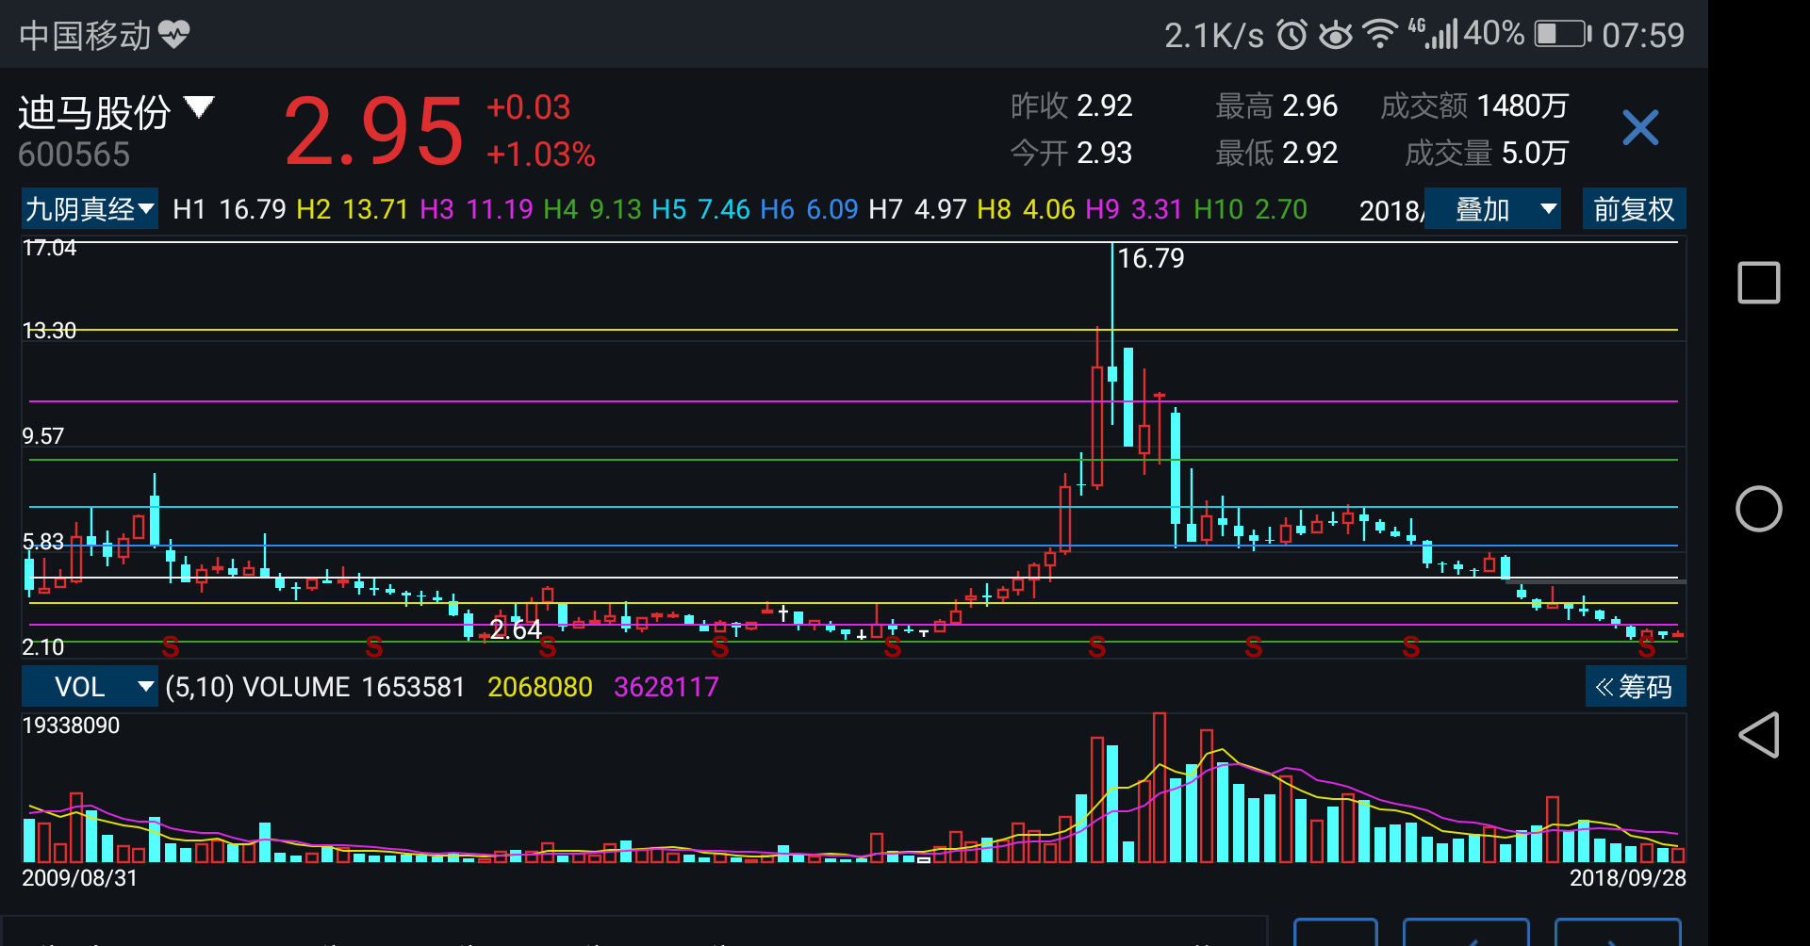Viewport: 1810px width, 946px height.
Task: Select the 2.64 low price label
Action: click(516, 629)
